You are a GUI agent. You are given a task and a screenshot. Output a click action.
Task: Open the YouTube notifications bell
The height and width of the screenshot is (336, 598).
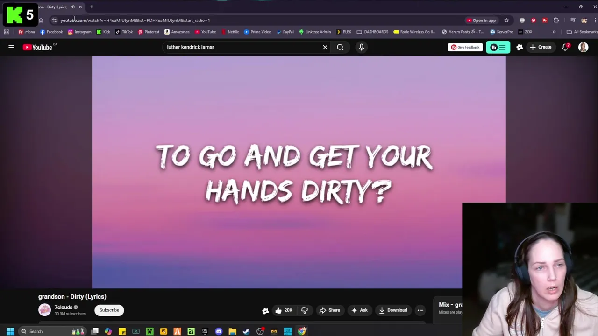(x=565, y=47)
